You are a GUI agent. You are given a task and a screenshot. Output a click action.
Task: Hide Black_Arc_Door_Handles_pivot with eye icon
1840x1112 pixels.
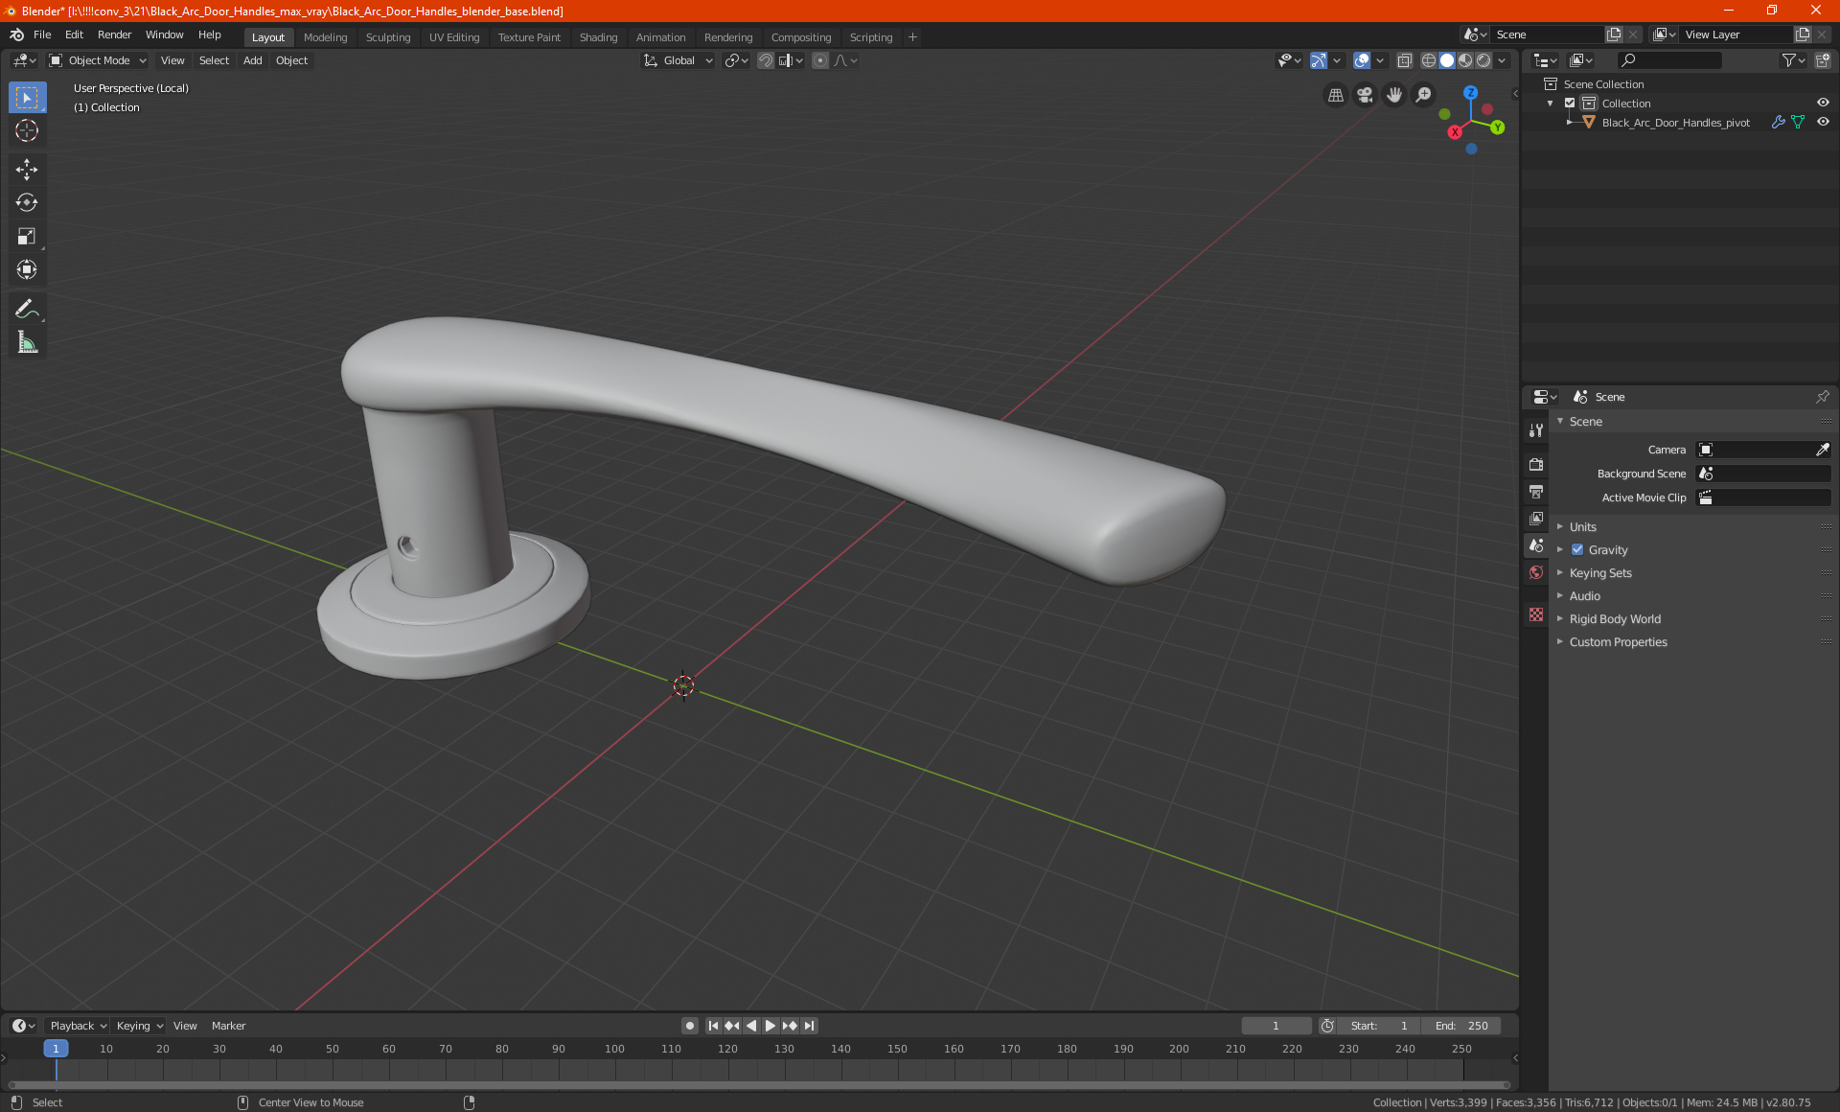tap(1823, 123)
